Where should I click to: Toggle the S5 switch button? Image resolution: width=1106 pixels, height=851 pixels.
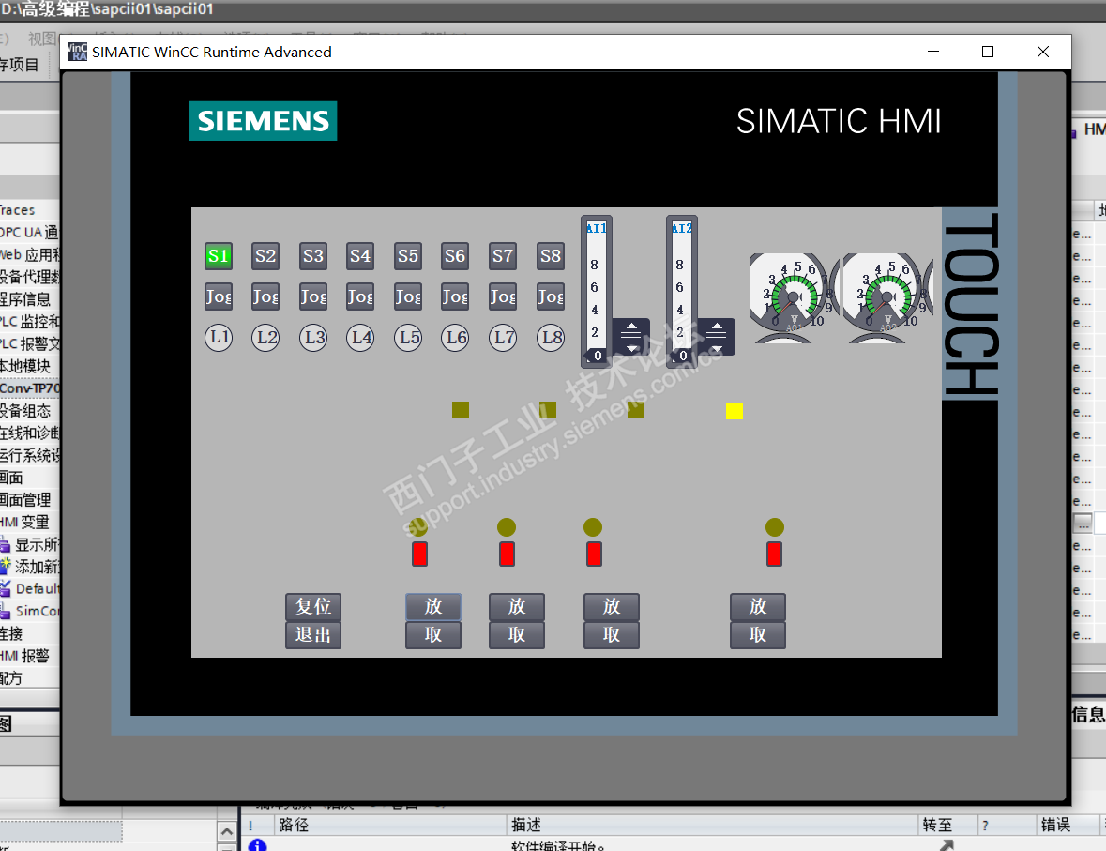(408, 256)
